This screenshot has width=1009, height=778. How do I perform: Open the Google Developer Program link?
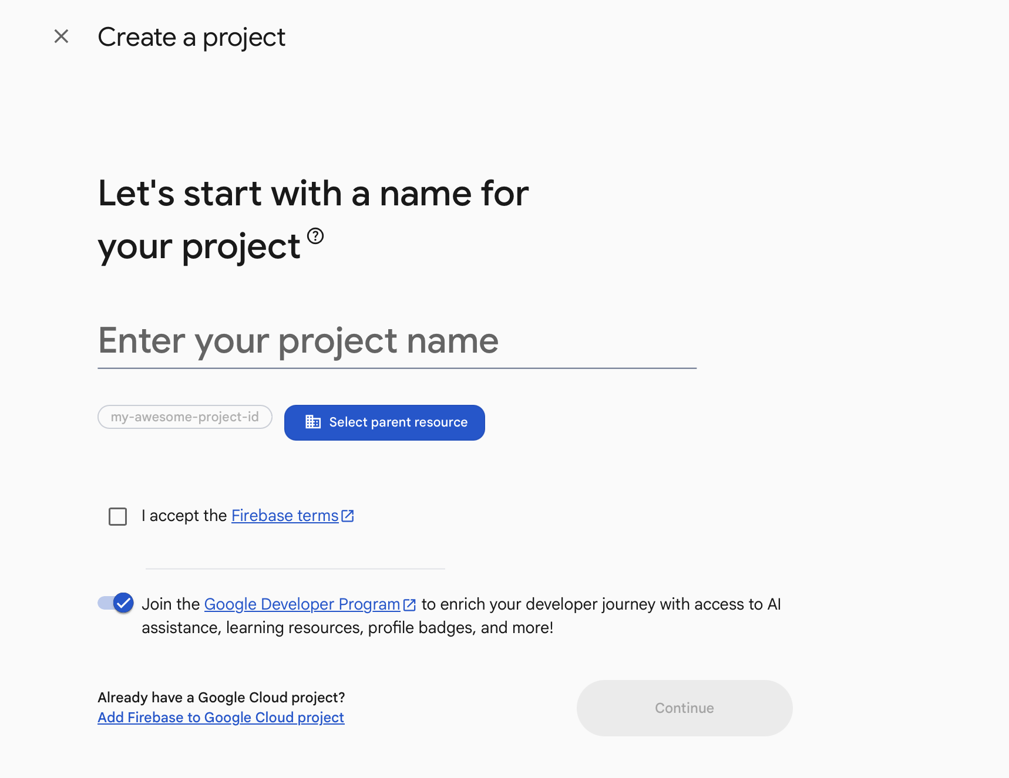302,604
